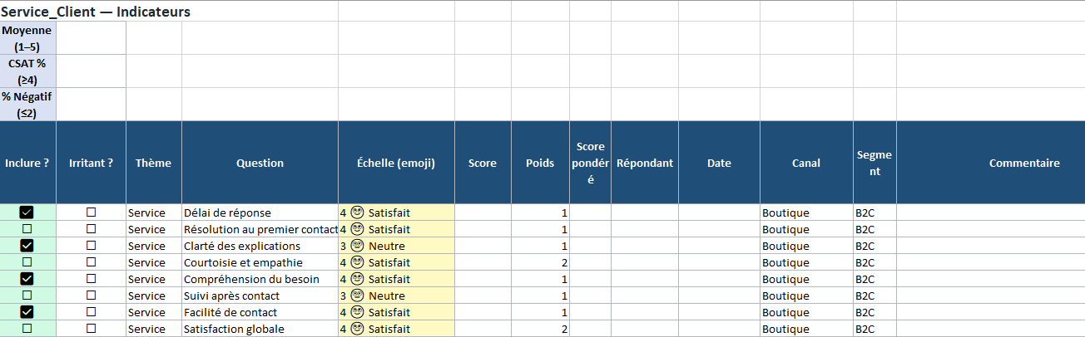Click the emoji in Compréhension du besoin row
The height and width of the screenshot is (337, 1085).
tap(357, 279)
